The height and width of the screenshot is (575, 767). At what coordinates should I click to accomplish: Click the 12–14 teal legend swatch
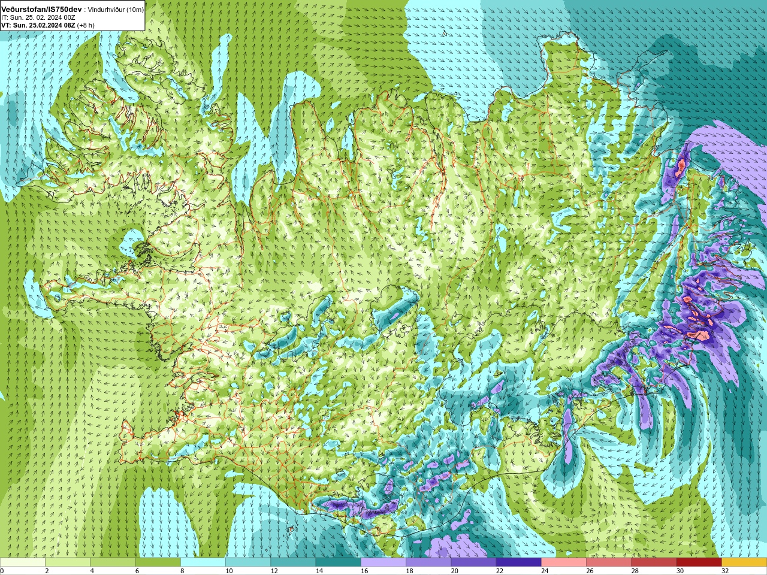(x=293, y=562)
